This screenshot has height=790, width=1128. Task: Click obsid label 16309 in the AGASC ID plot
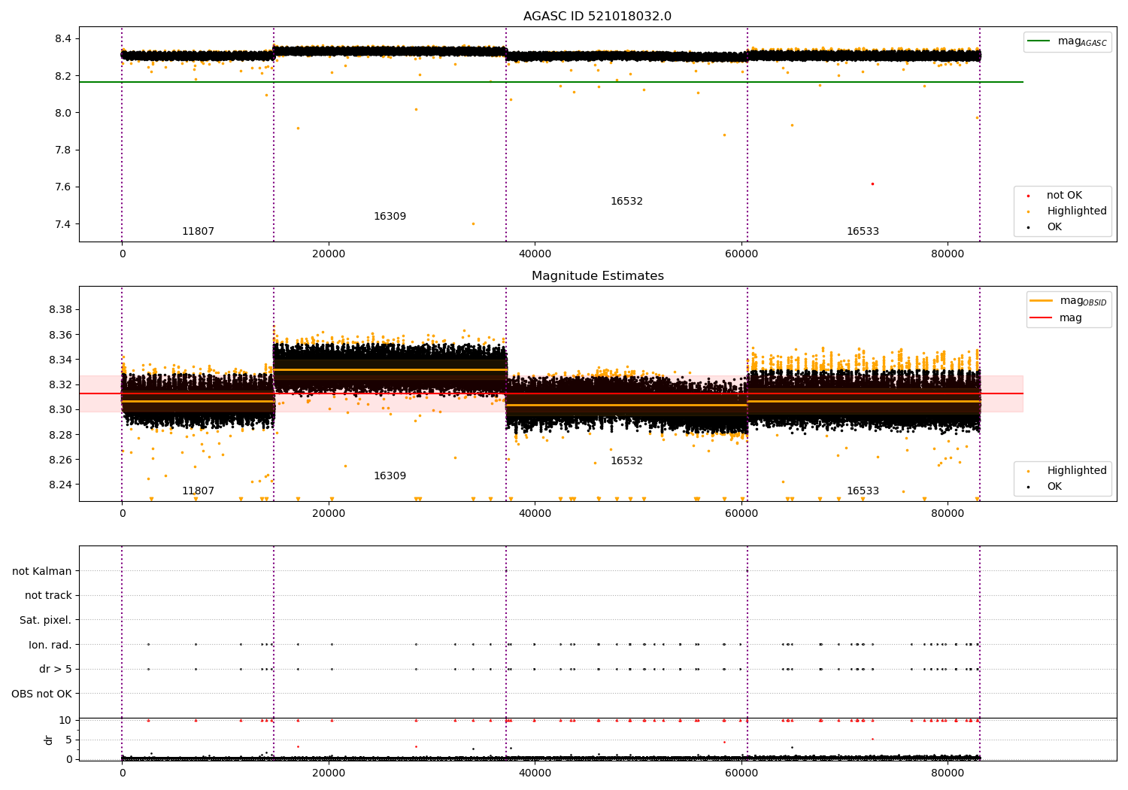coord(390,217)
